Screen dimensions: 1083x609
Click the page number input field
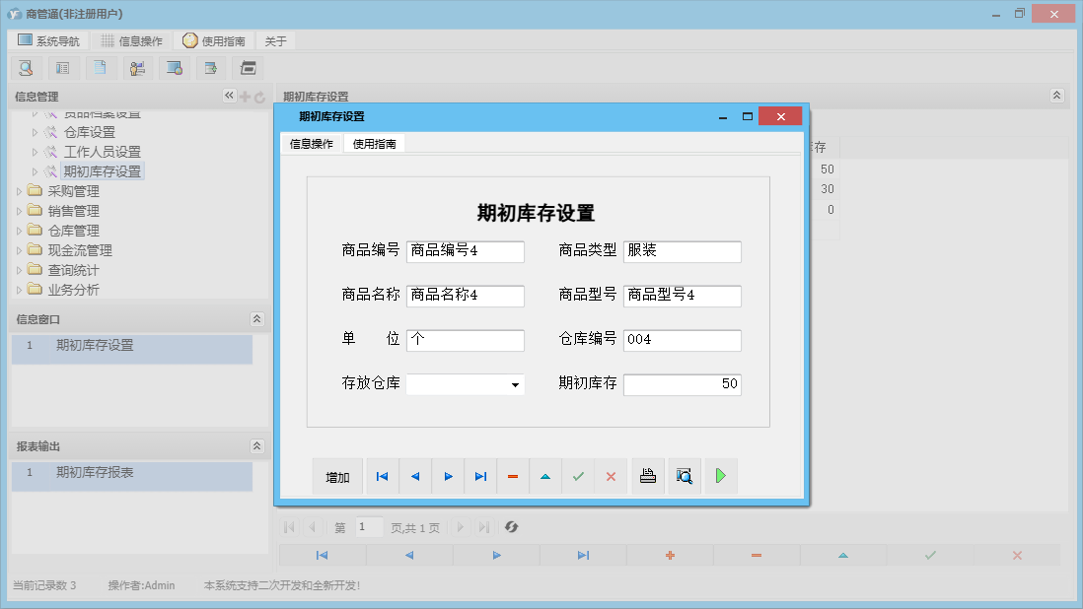pyautogui.click(x=369, y=527)
